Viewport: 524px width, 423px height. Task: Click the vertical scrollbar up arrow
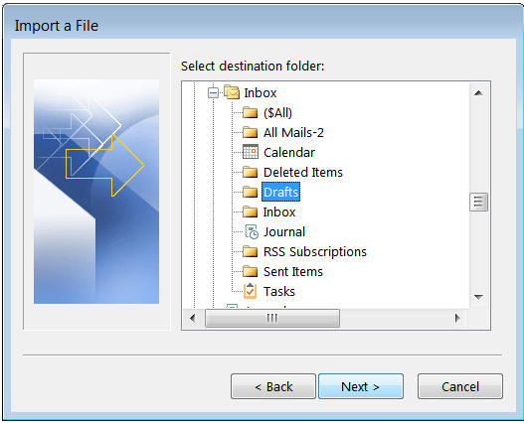pos(478,92)
